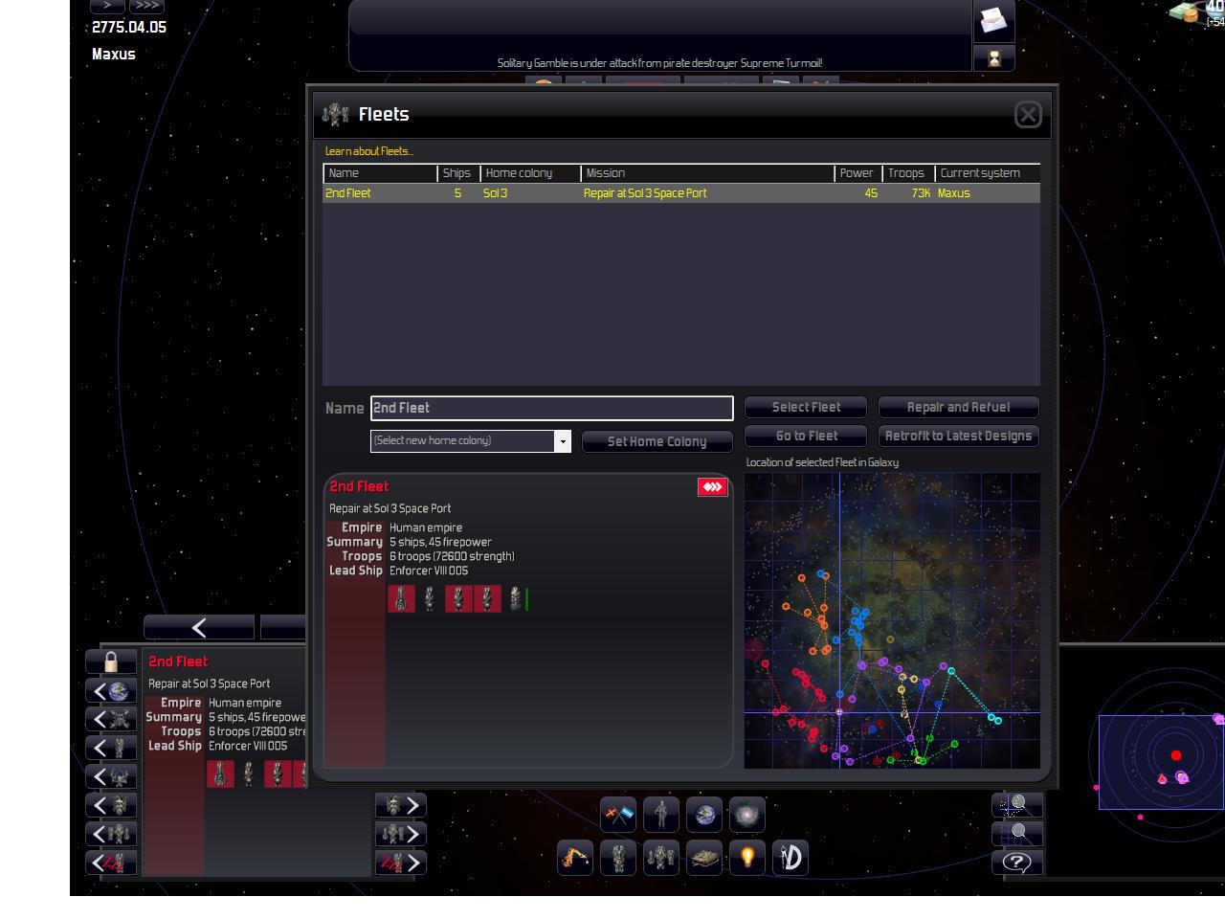The width and height of the screenshot is (1225, 919).
Task: Go to next fleet with right three-ship arrow button
Action: [x=401, y=834]
